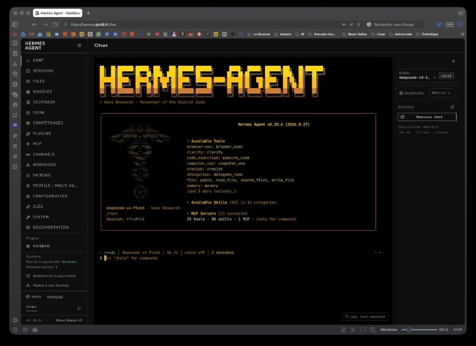The height and width of the screenshot is (346, 476).
Task: Restart the gateway via Redémarrer la passerelle
Action: 51,276
